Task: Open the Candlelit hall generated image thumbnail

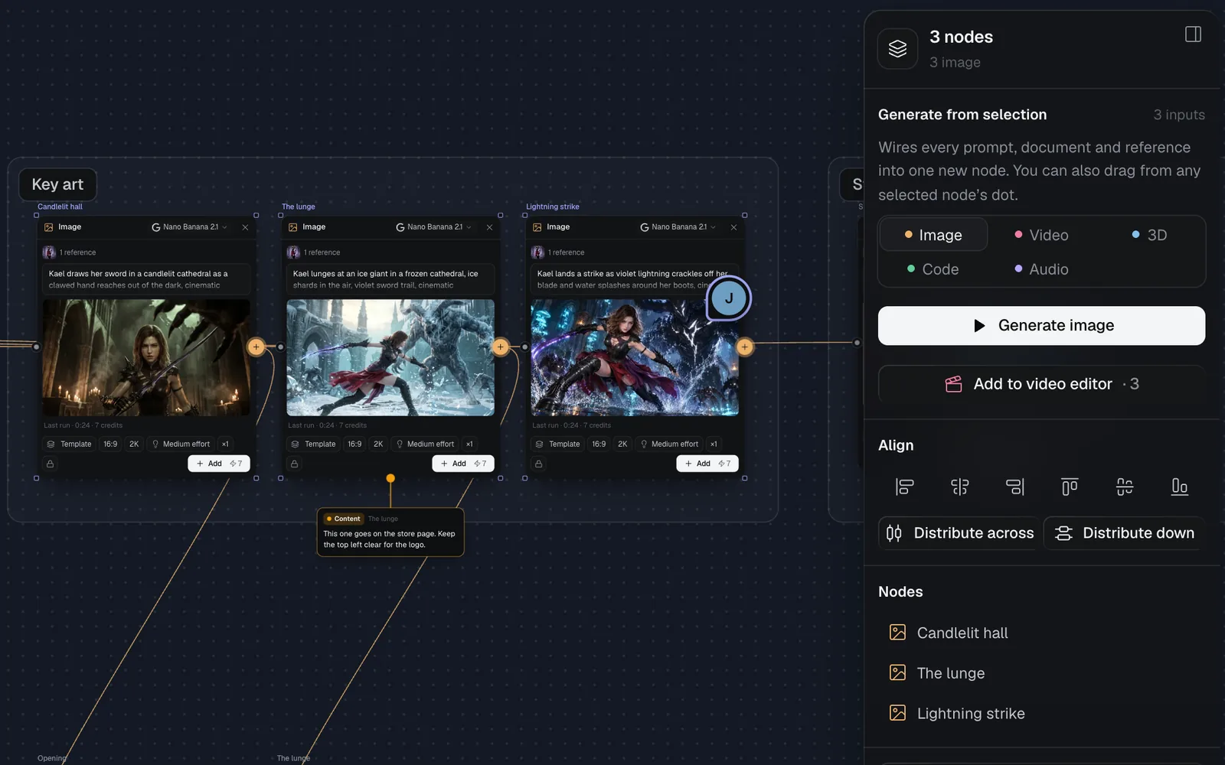Action: coord(146,357)
